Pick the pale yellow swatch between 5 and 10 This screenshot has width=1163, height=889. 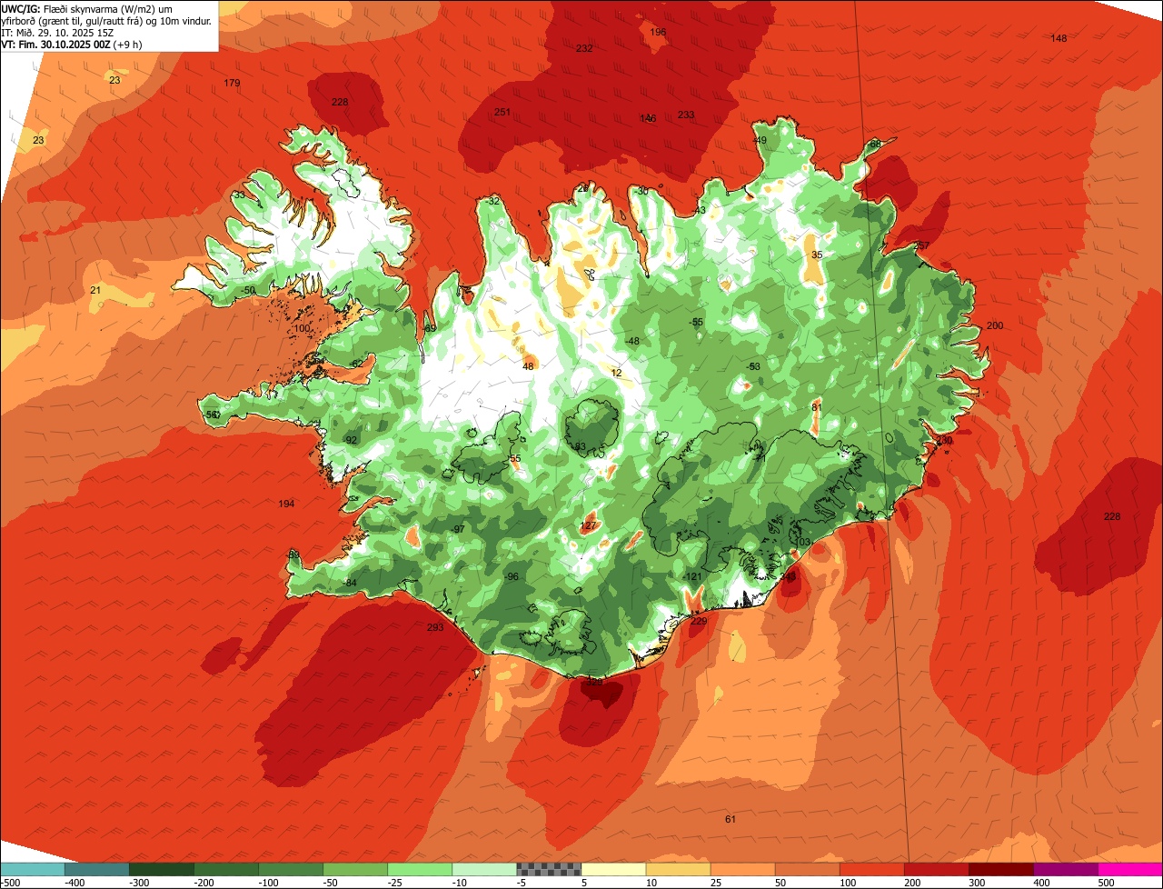tap(613, 868)
